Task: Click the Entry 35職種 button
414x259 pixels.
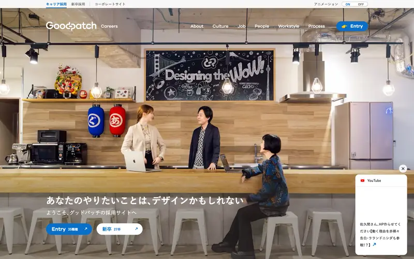Action: tap(69, 229)
